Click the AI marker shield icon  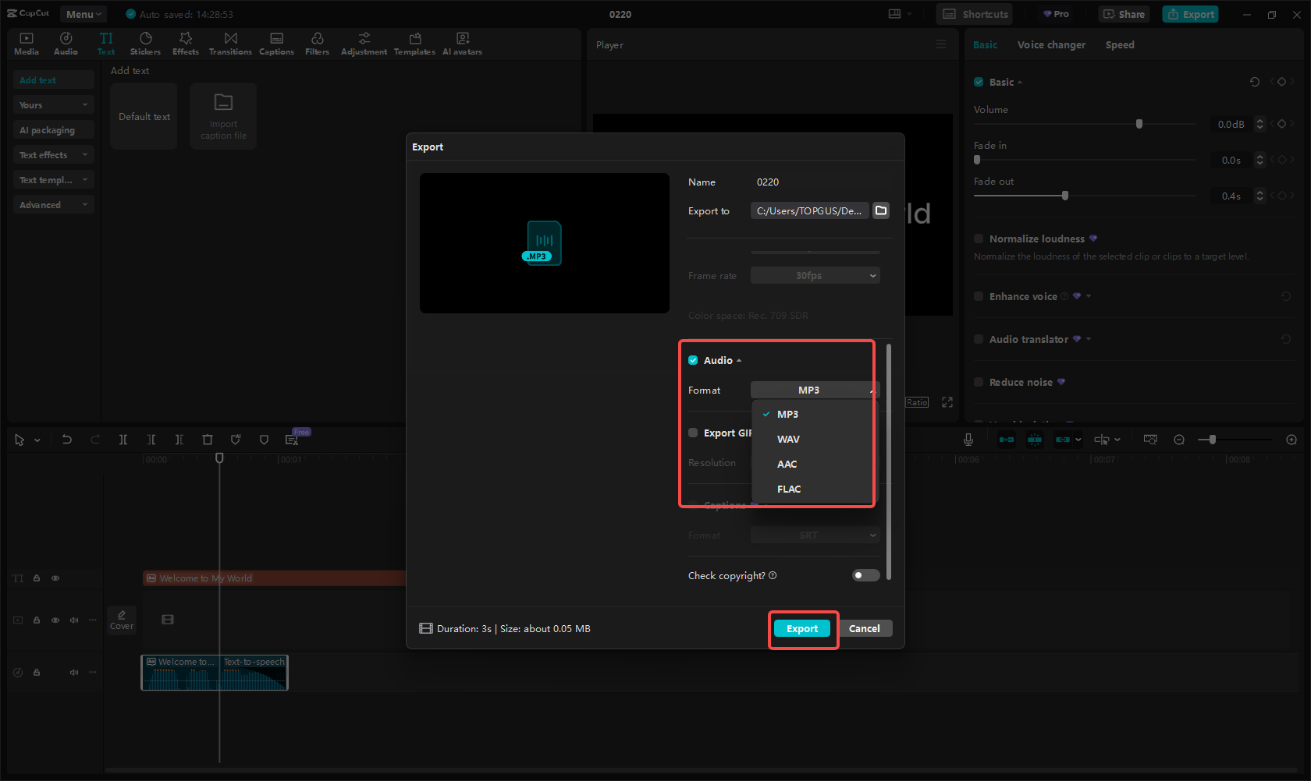pos(236,440)
